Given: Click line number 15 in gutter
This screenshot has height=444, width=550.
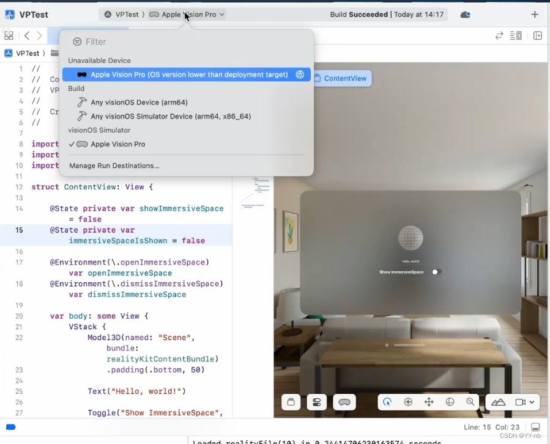Looking at the screenshot, I should pyautogui.click(x=19, y=230).
